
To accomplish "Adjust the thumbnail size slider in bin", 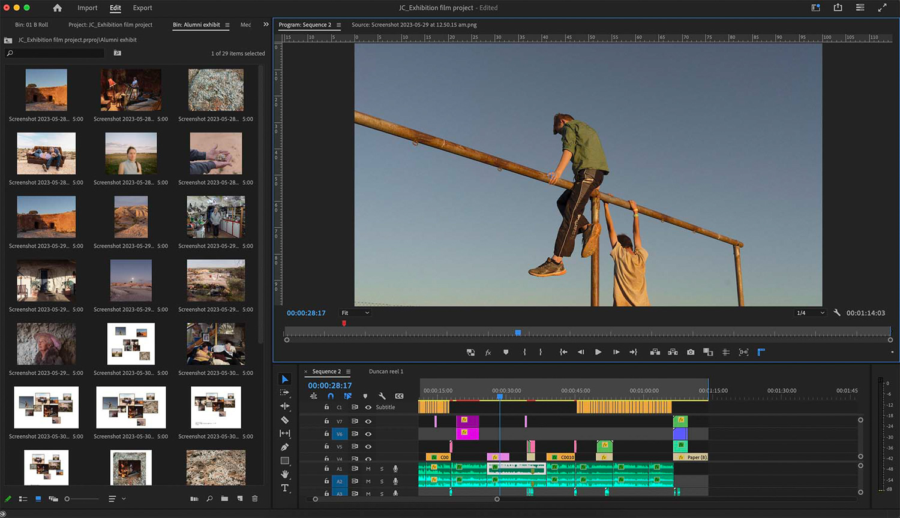I will (82, 499).
